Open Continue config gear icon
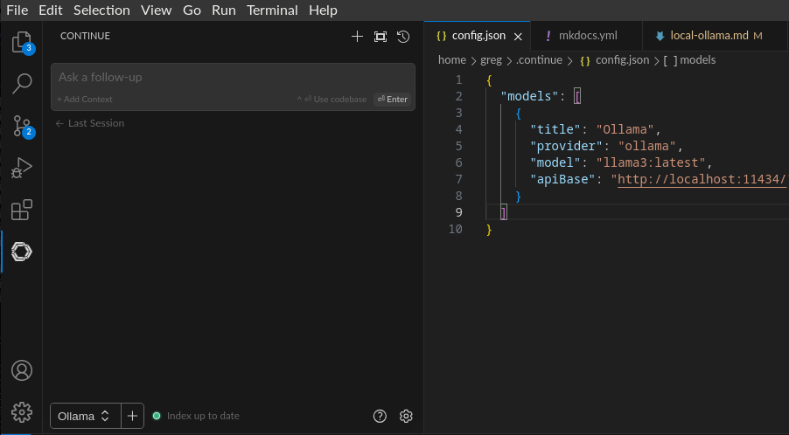Screen dimensions: 789x435 click(406, 416)
